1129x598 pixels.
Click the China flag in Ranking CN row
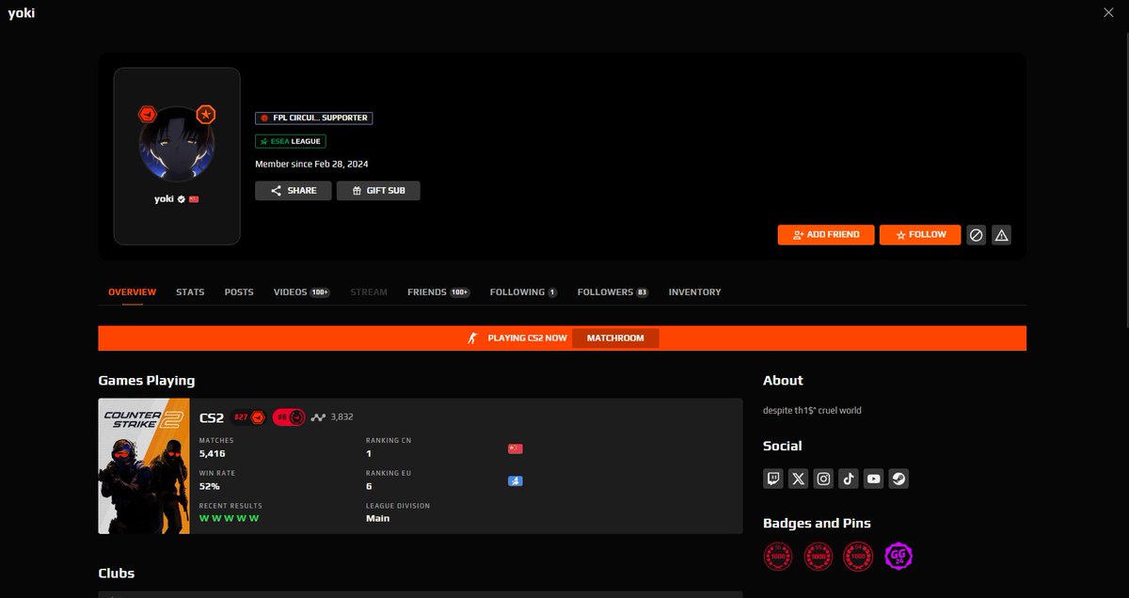515,448
